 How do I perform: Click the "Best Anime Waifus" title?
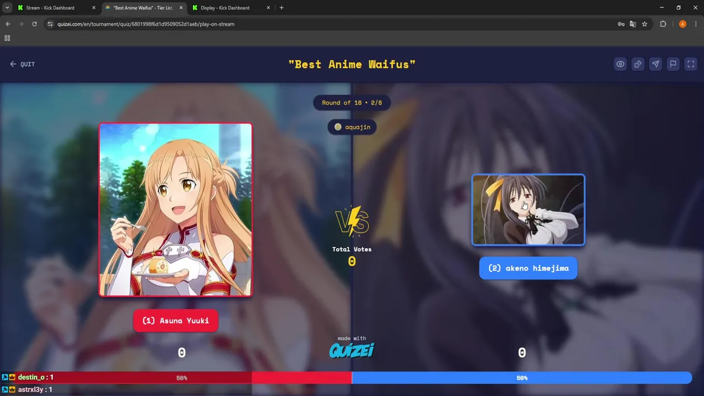pyautogui.click(x=352, y=64)
